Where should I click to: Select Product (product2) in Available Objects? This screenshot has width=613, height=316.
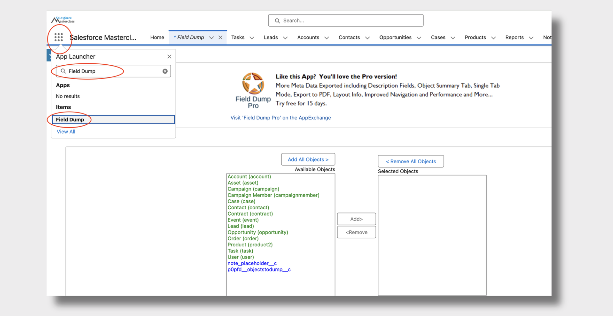click(250, 245)
